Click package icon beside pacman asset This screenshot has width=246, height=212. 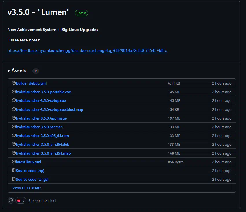click(14, 127)
